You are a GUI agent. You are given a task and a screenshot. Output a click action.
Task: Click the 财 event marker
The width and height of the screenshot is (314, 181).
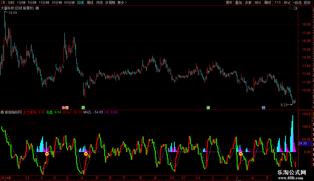263,108
